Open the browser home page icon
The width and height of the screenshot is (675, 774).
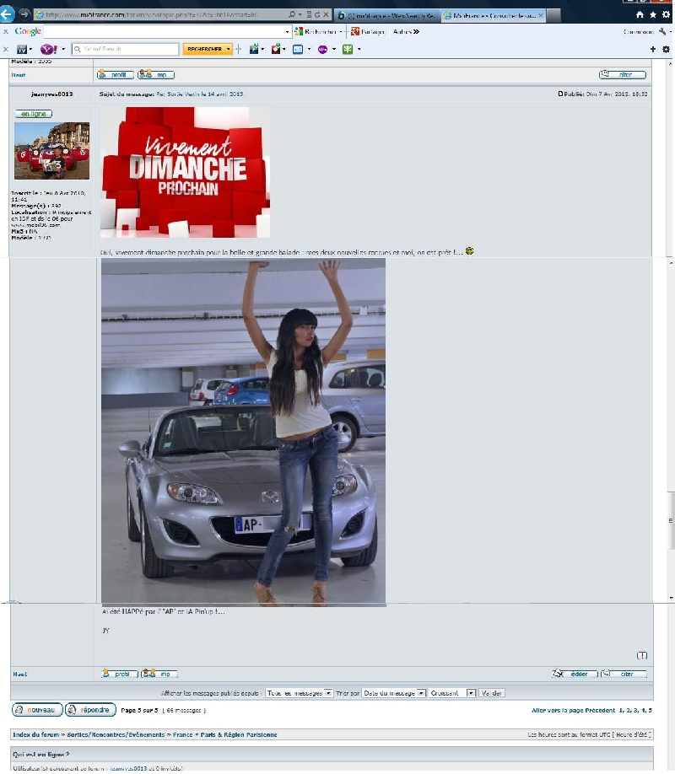(640, 15)
